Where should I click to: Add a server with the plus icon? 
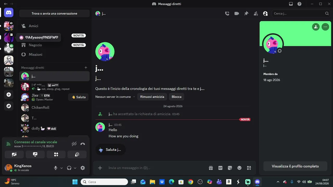point(9,95)
